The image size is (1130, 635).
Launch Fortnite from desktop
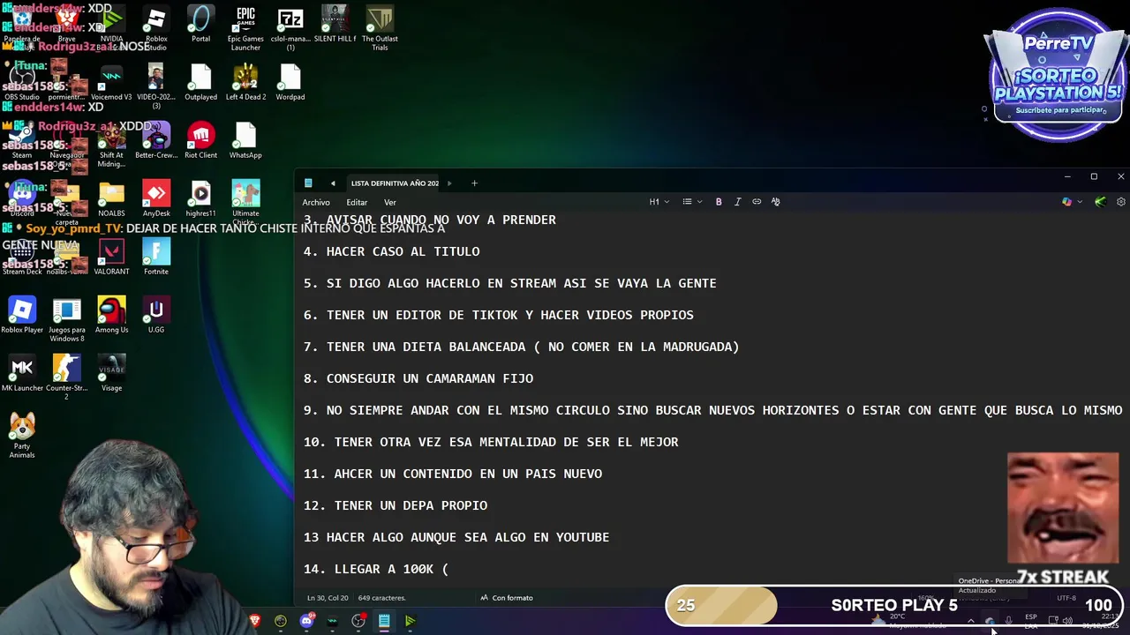coord(156,258)
